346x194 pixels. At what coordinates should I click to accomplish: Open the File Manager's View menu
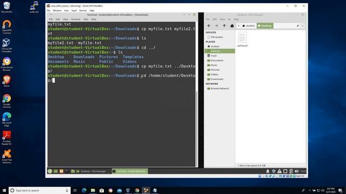(222, 19)
